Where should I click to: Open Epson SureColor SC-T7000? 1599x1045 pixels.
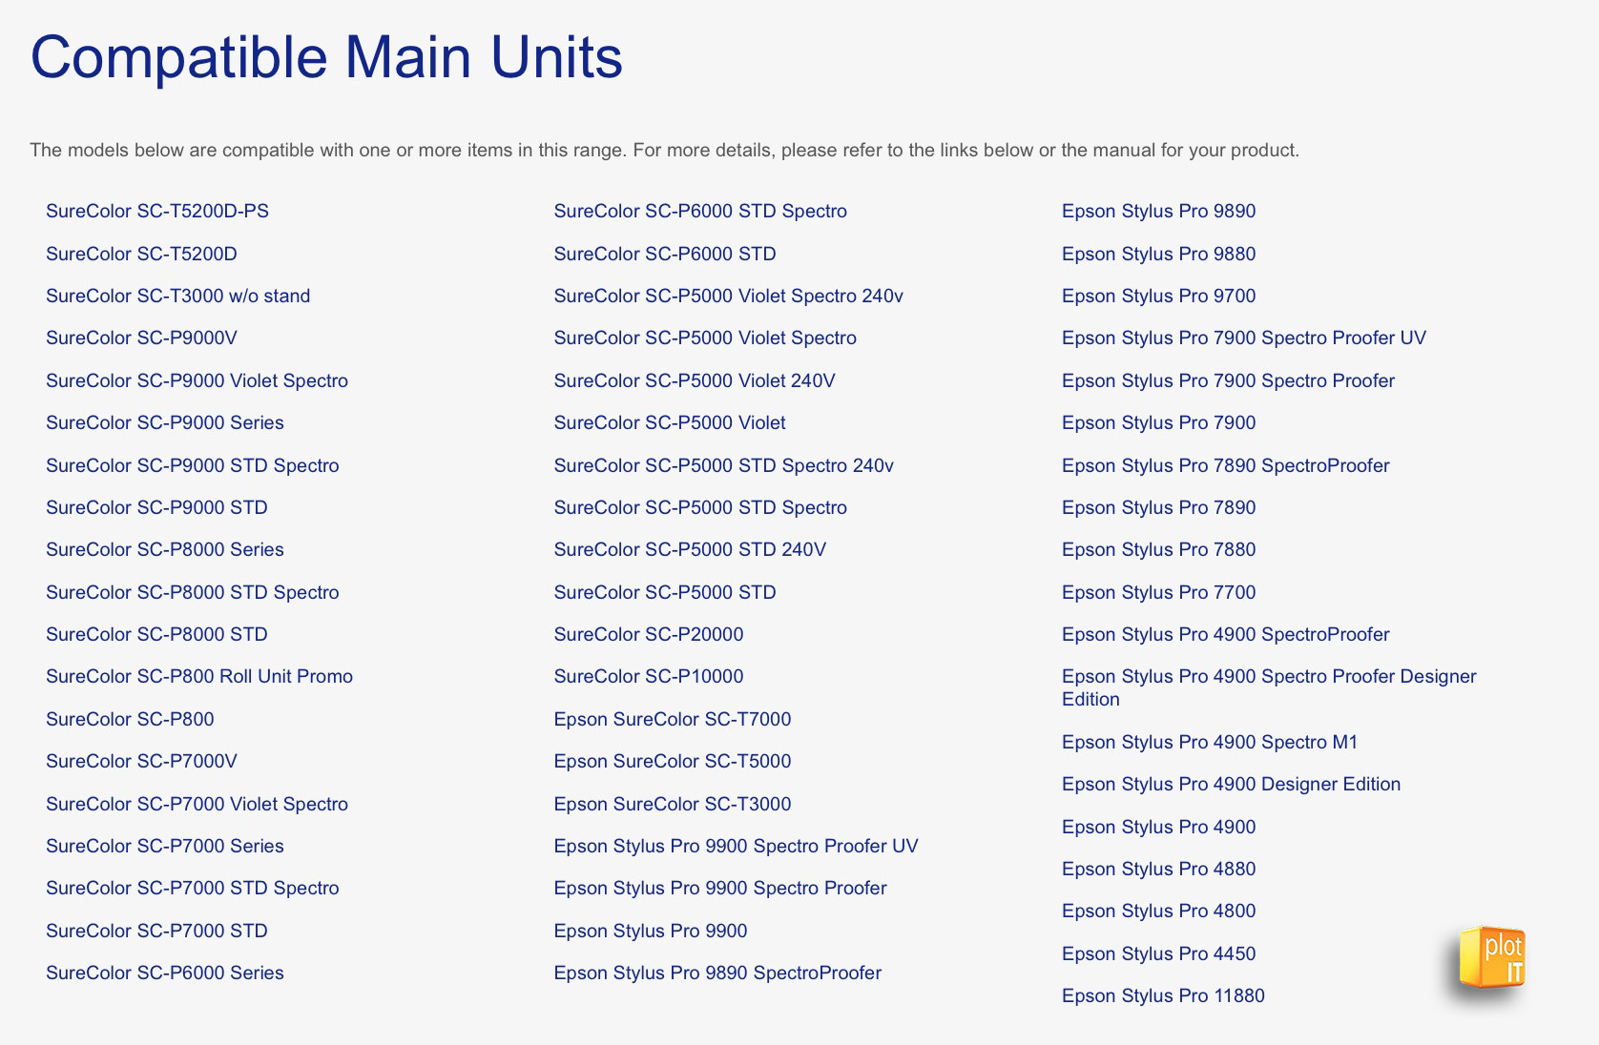[x=673, y=719]
